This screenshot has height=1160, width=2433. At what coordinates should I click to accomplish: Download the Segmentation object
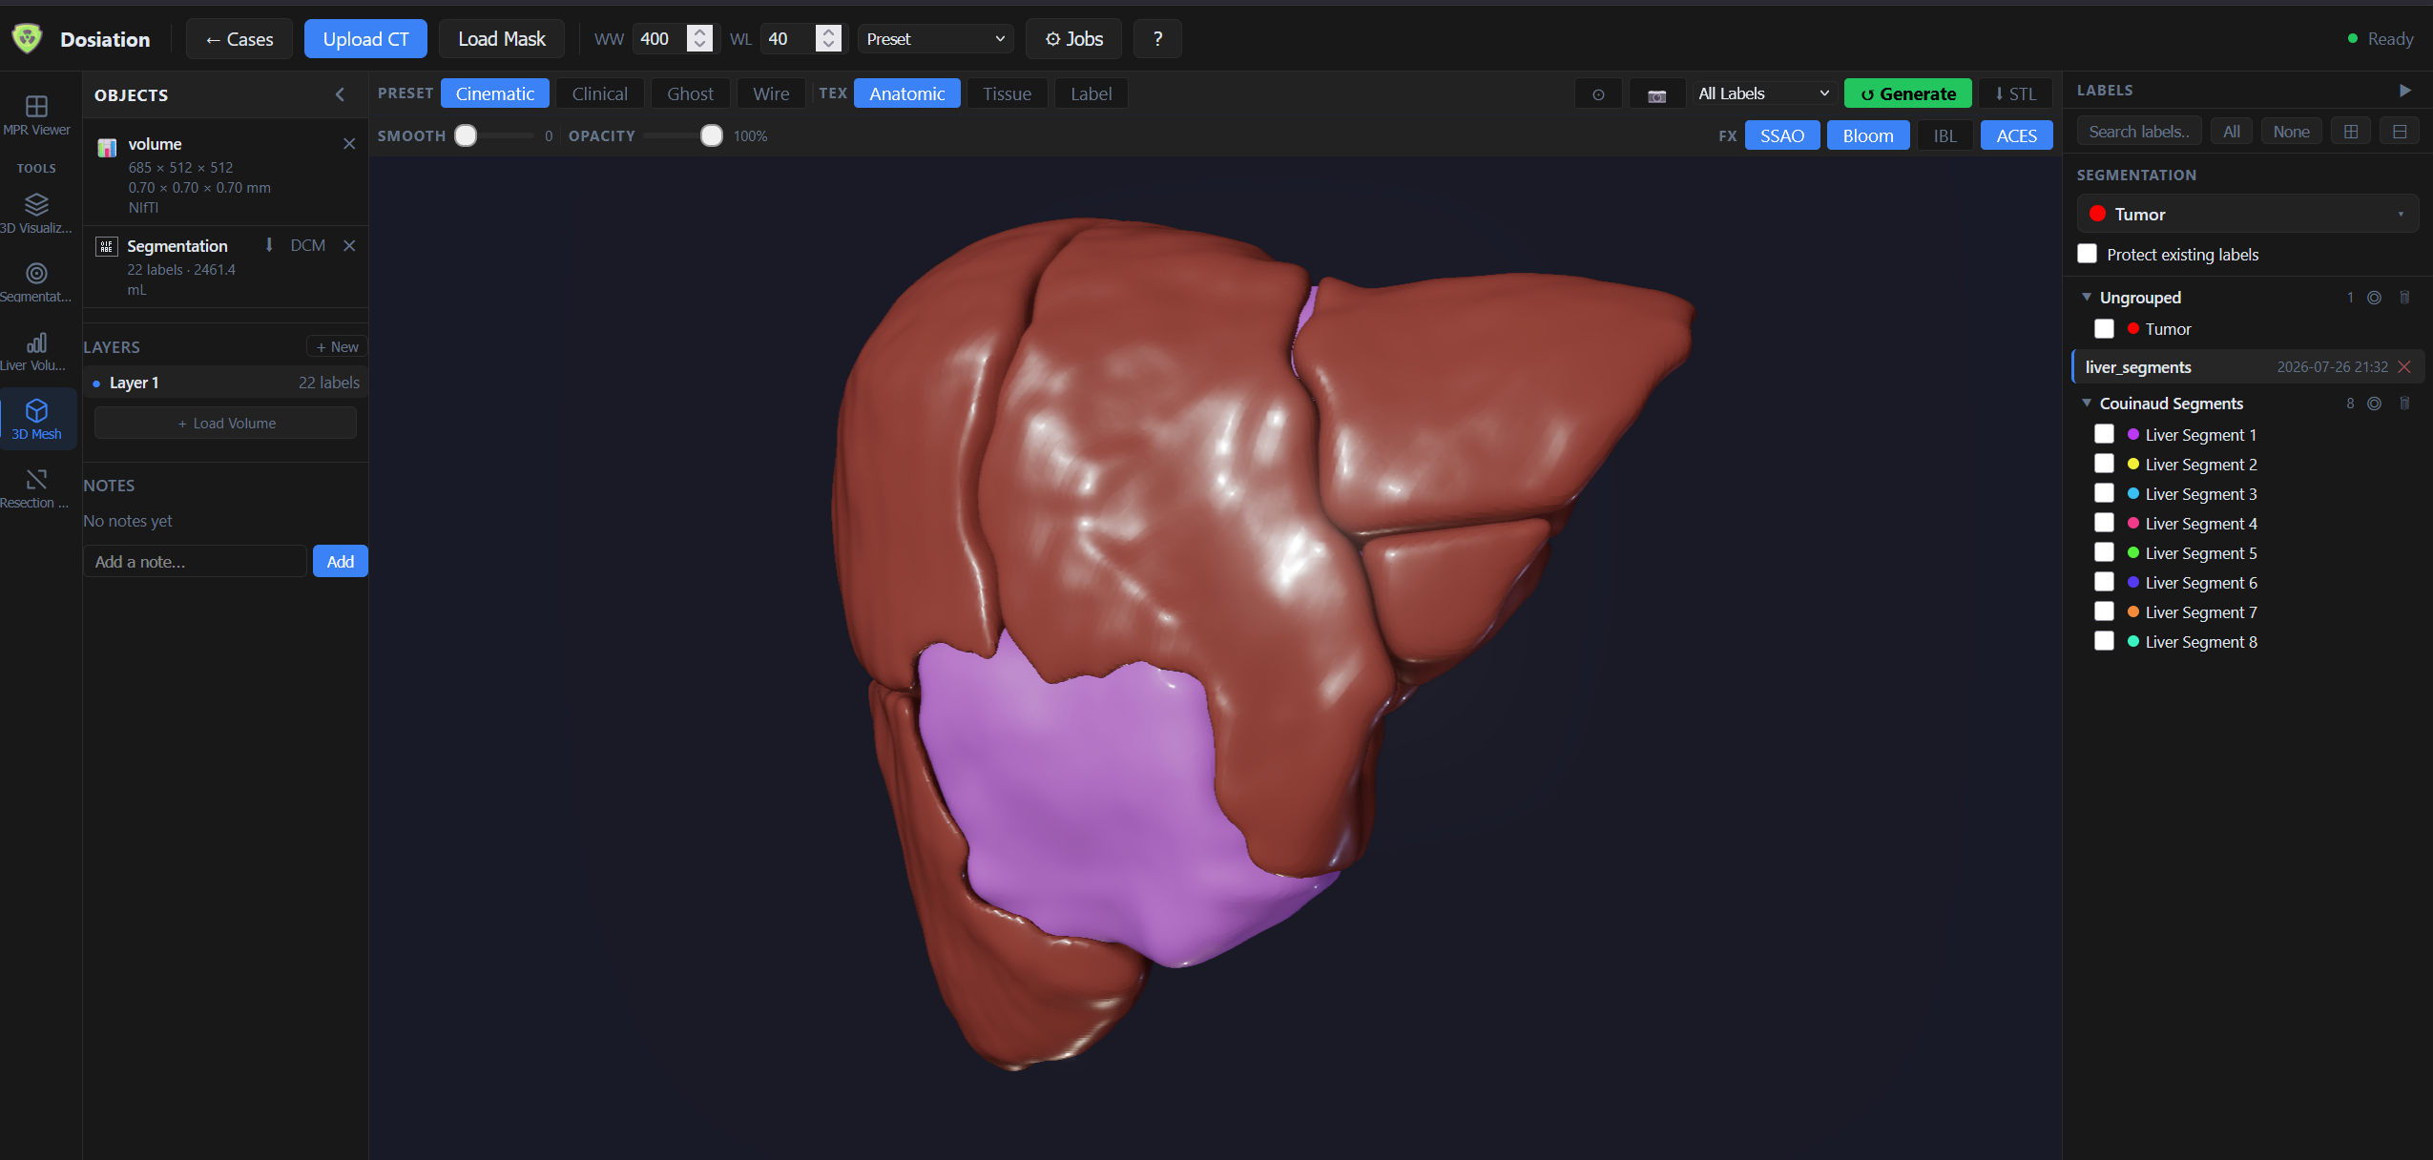tap(269, 245)
